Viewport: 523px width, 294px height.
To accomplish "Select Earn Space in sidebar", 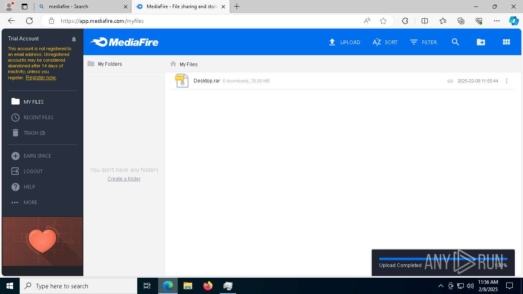I will pos(31,156).
